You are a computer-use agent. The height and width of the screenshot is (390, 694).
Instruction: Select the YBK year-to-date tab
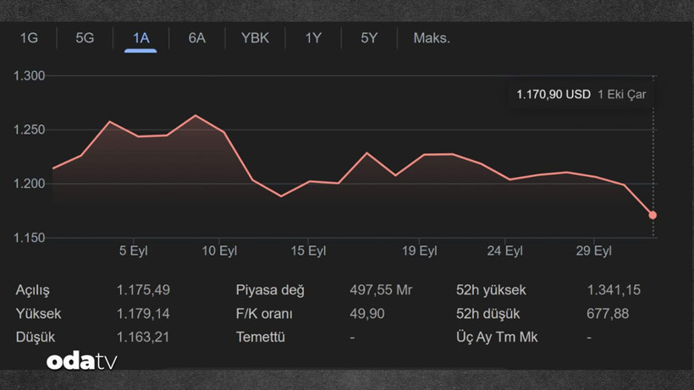pyautogui.click(x=255, y=38)
